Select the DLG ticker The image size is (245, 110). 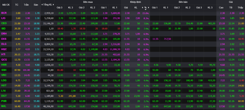(4, 44)
